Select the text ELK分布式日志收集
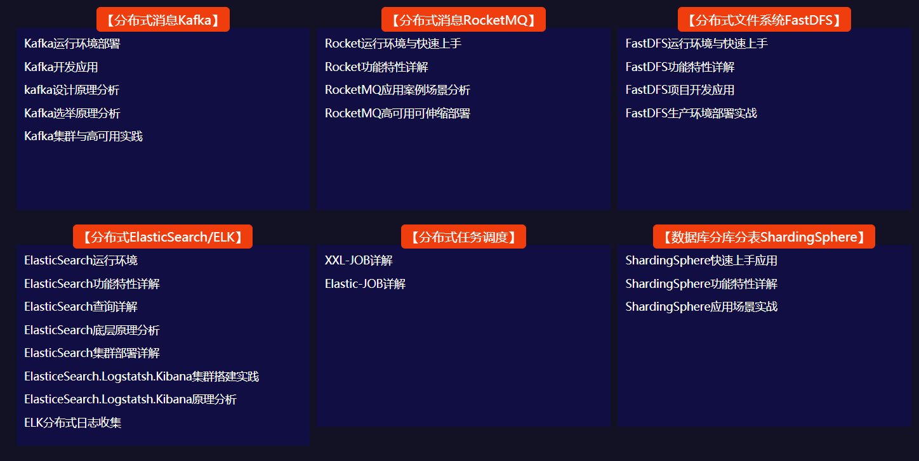The image size is (919, 461). click(x=73, y=423)
